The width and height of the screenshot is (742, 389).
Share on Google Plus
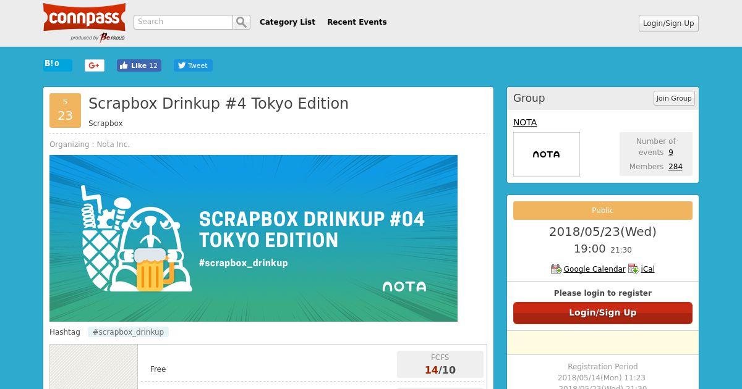pos(95,65)
